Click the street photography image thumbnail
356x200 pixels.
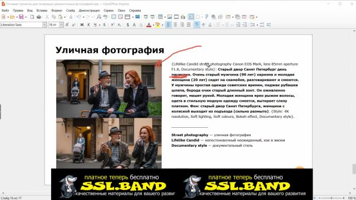(x=109, y=114)
